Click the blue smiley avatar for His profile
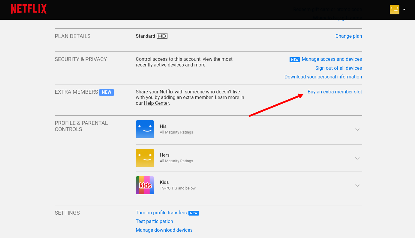Image resolution: width=415 pixels, height=238 pixels. (145, 129)
